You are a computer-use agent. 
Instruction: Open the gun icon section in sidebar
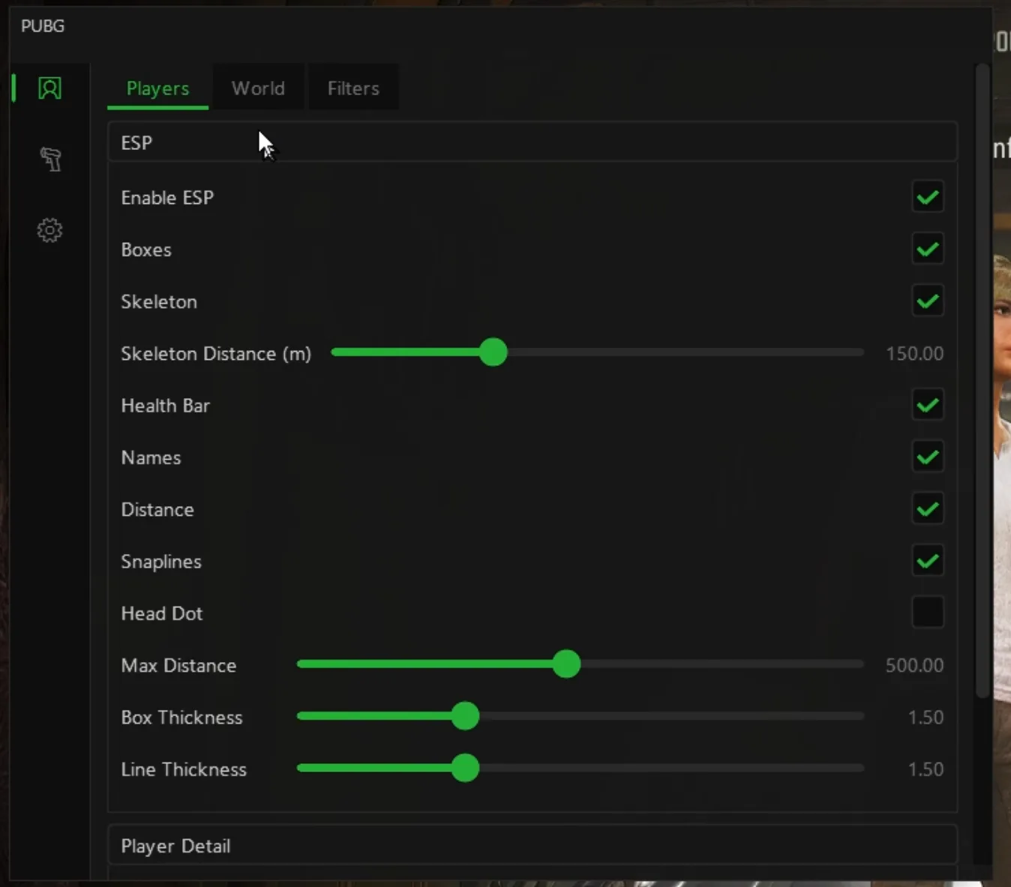point(50,159)
